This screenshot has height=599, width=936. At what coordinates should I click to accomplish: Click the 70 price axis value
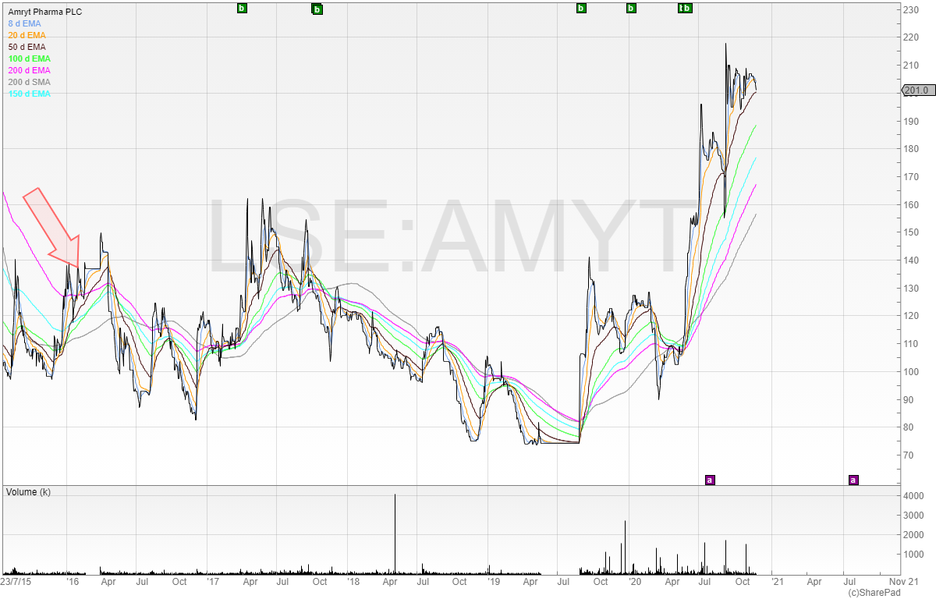[909, 455]
